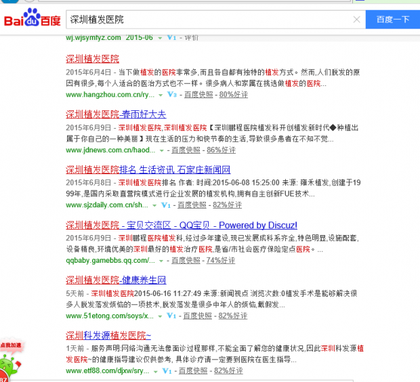The width and height of the screenshot is (420, 382).
Task: Expand dropdown arrow next to www.sjzdaily.com.cn
Action: (154, 205)
